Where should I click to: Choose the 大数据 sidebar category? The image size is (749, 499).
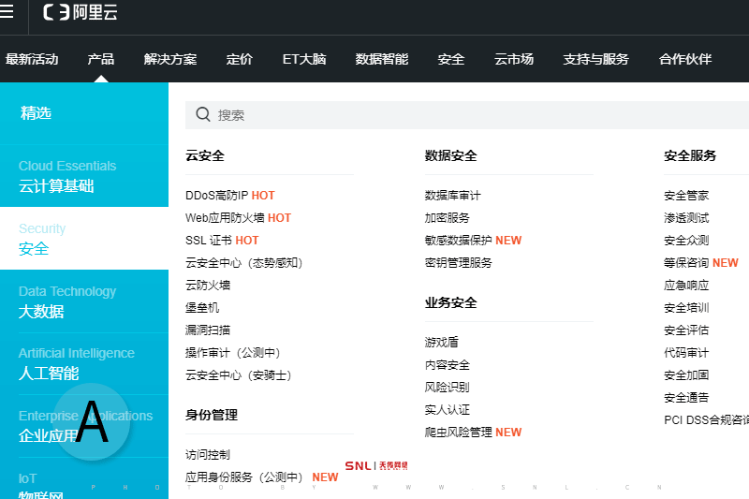click(x=41, y=311)
